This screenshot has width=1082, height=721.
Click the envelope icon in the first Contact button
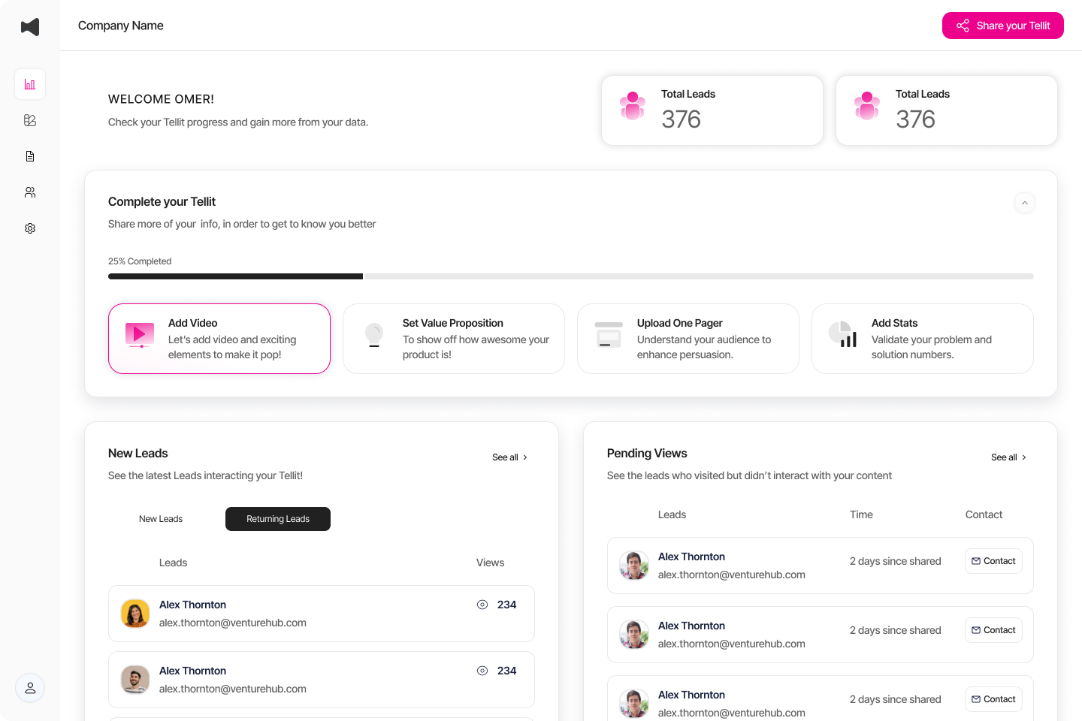[x=976, y=561]
